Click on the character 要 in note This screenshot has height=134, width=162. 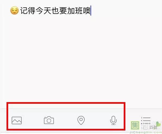63,11
